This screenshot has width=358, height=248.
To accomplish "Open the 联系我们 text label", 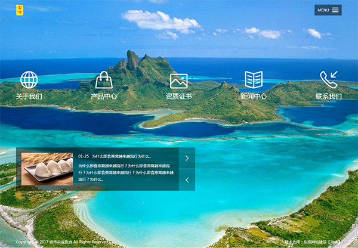I will [x=329, y=97].
